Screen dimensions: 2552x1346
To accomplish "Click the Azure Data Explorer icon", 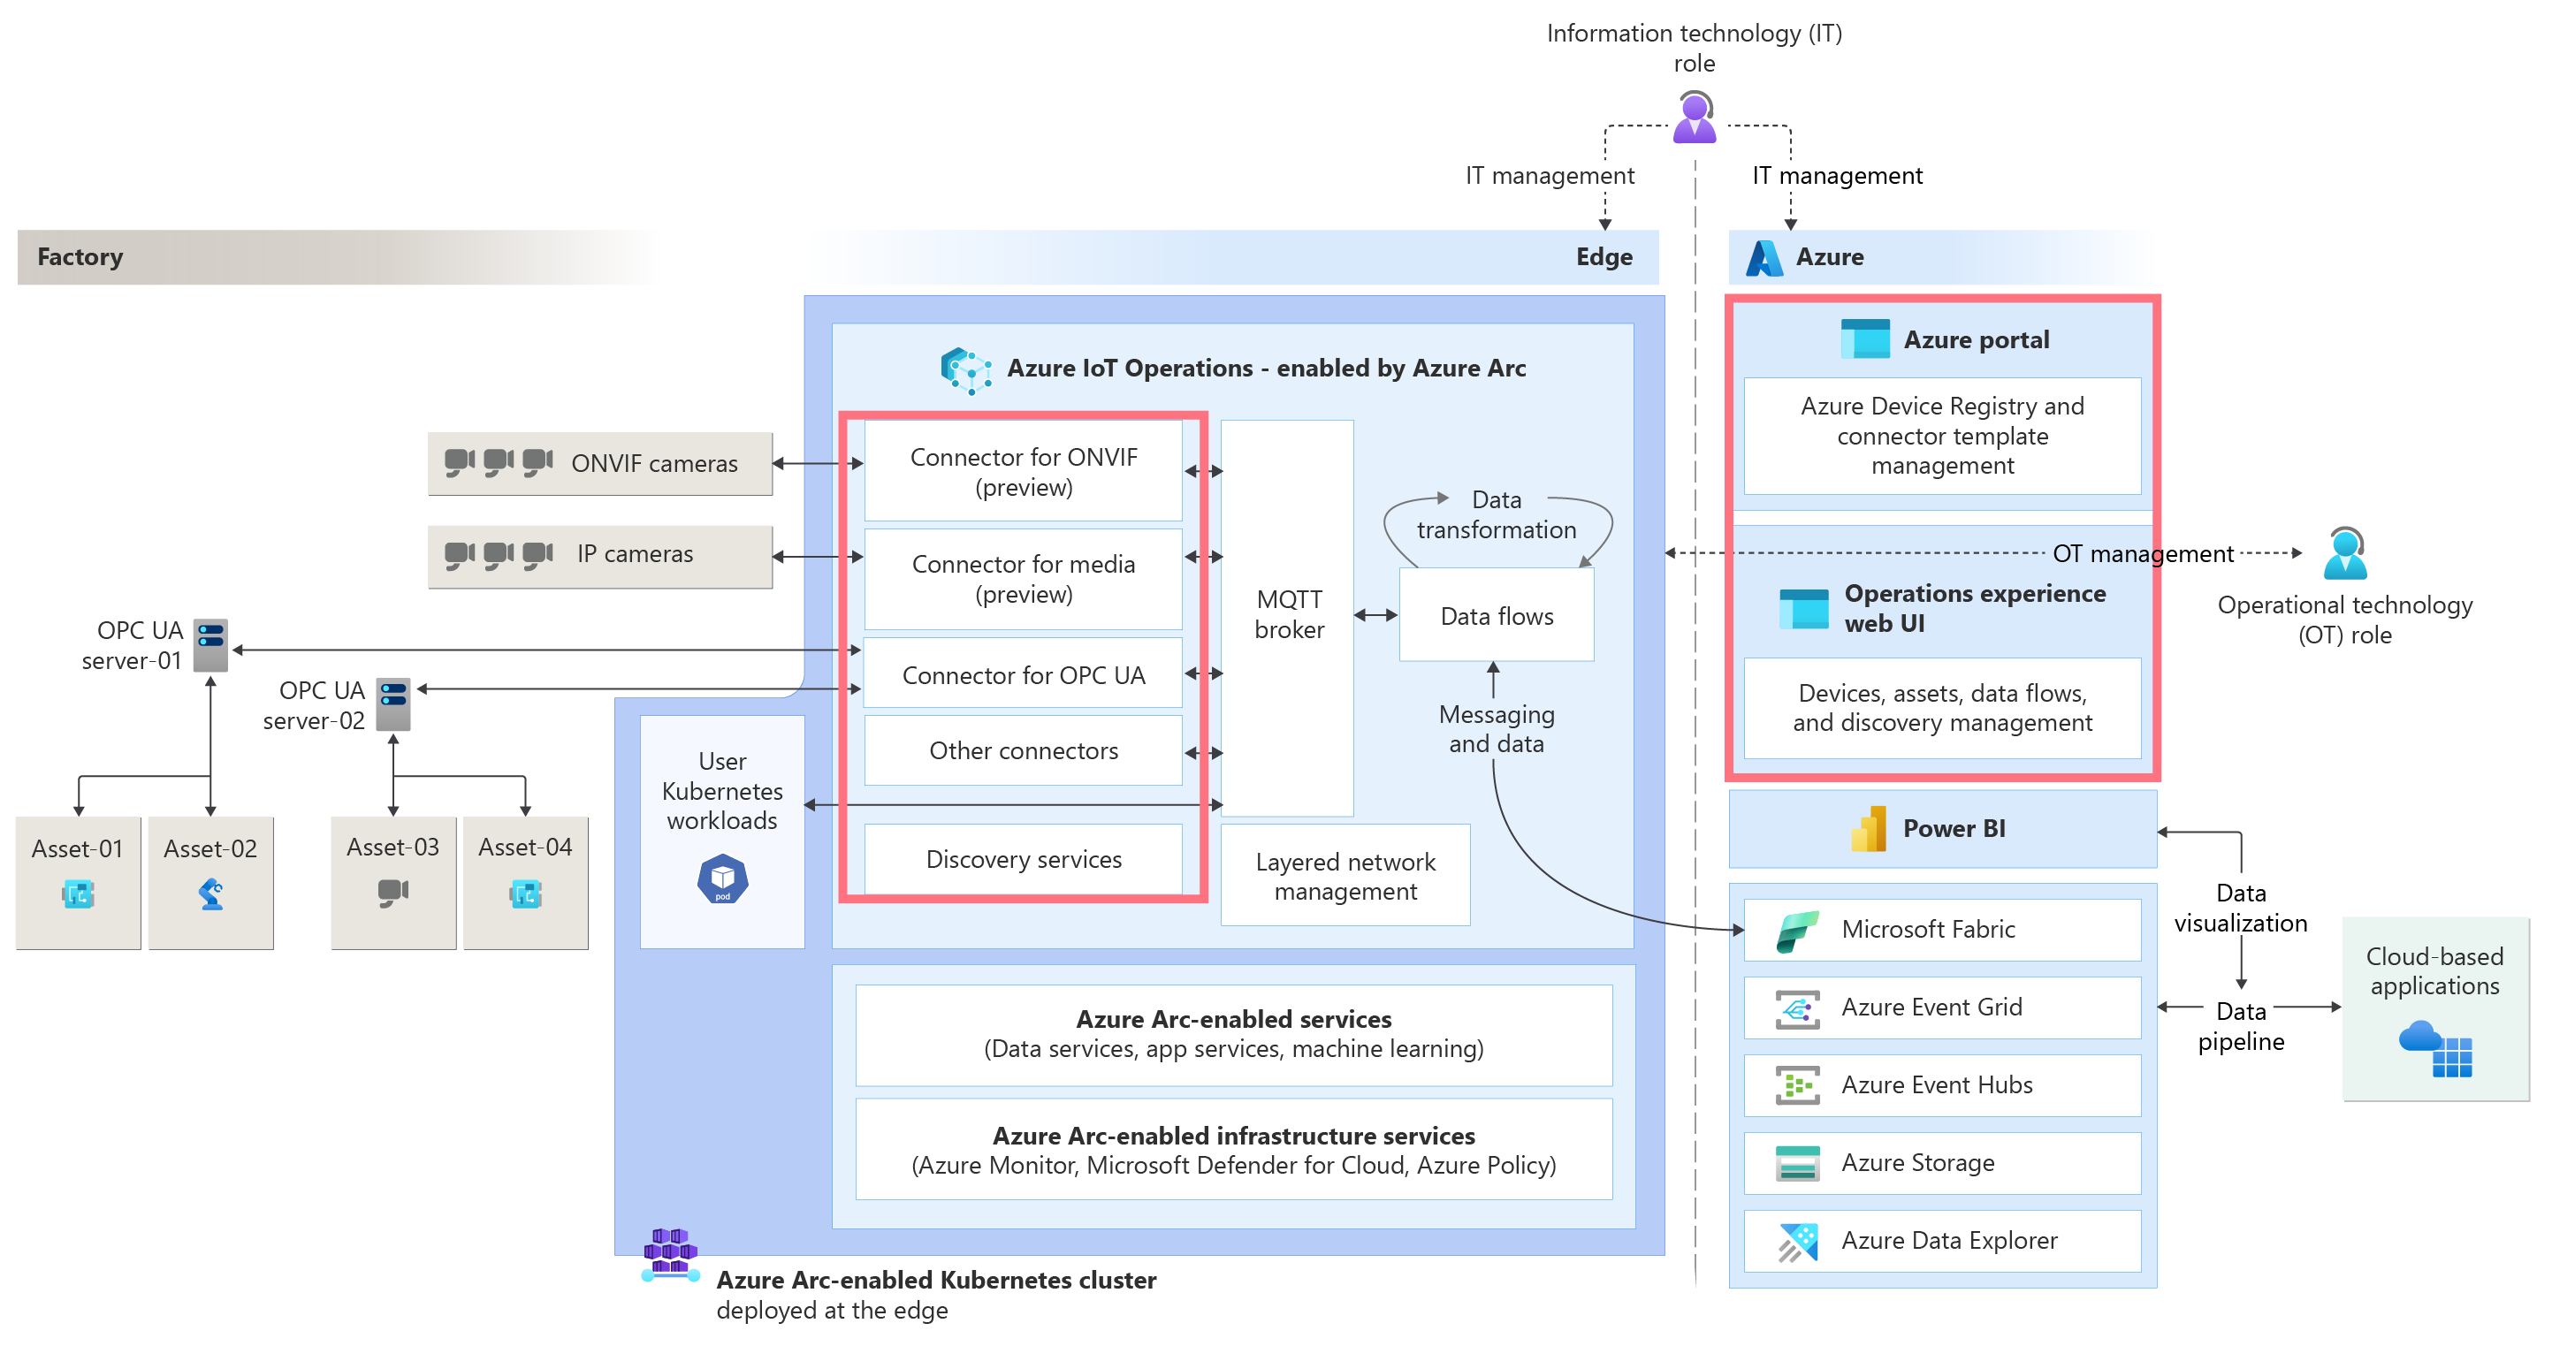I will point(1797,1242).
